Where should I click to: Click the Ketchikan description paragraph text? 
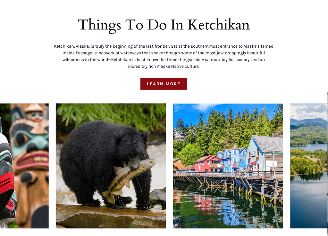[164, 56]
